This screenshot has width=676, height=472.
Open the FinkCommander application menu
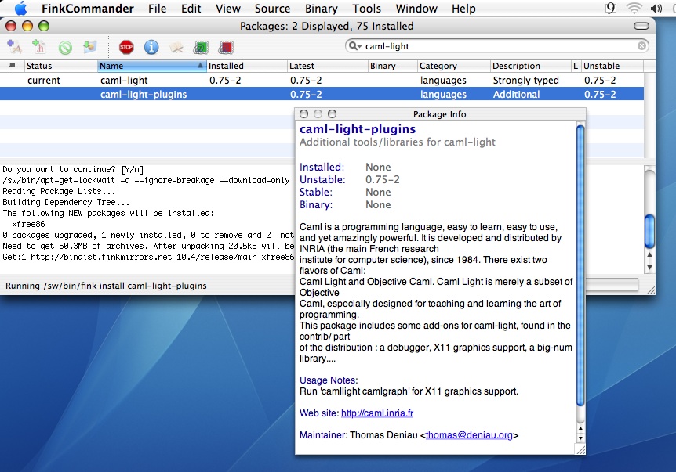[88, 8]
